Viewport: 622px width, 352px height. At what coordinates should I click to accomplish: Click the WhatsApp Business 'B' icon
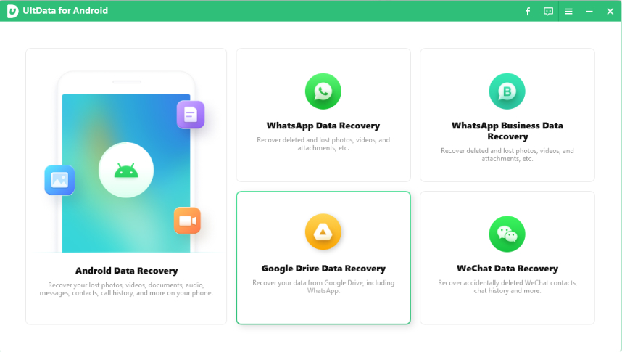click(507, 91)
